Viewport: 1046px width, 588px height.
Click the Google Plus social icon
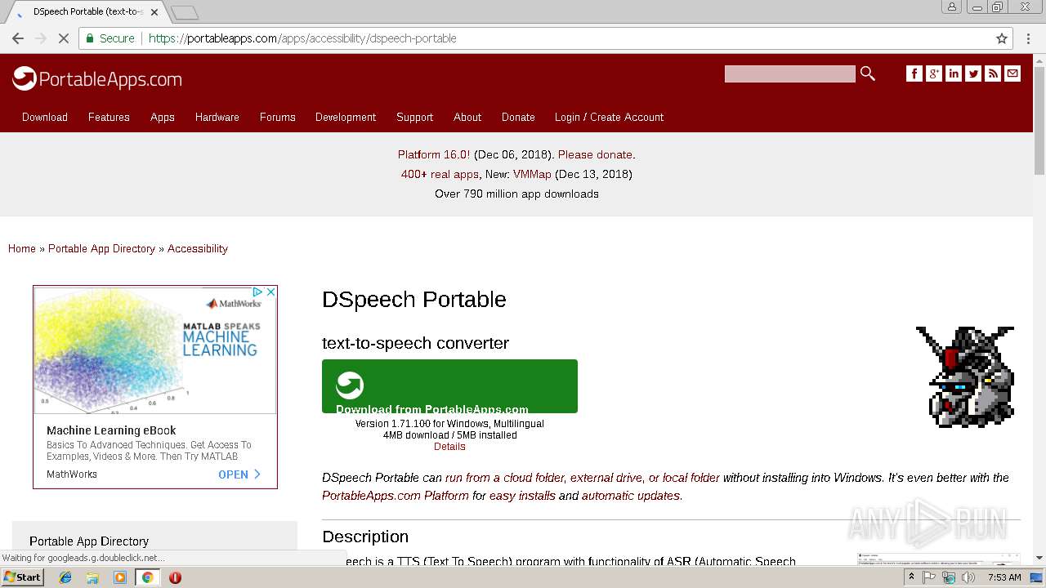click(934, 73)
